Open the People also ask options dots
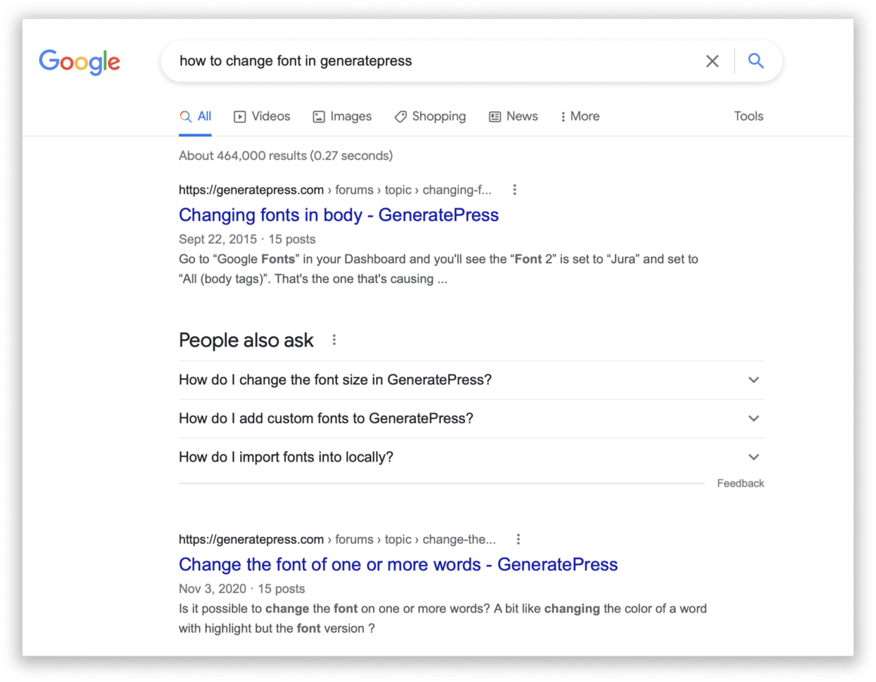The image size is (876, 682). 334,340
